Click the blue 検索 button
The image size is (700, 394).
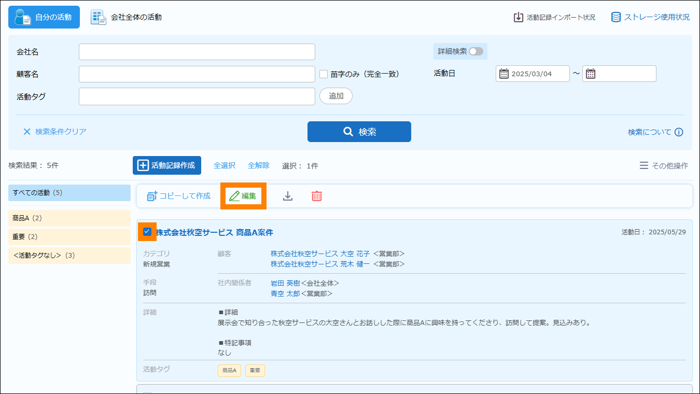pos(359,132)
